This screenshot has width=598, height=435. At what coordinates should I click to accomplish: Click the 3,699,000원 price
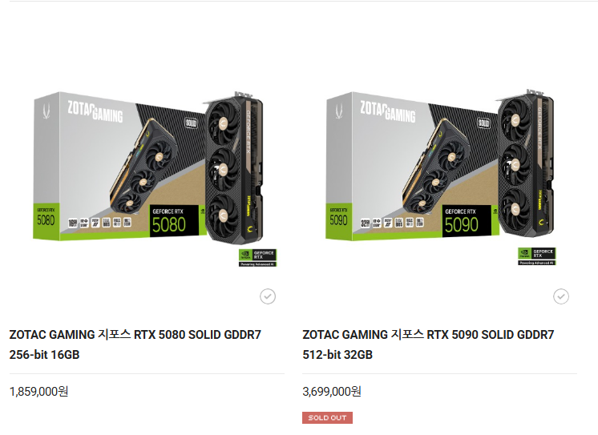[x=332, y=392]
